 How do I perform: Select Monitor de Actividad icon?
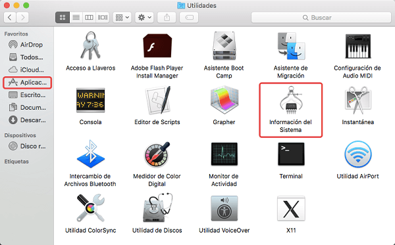point(224,154)
